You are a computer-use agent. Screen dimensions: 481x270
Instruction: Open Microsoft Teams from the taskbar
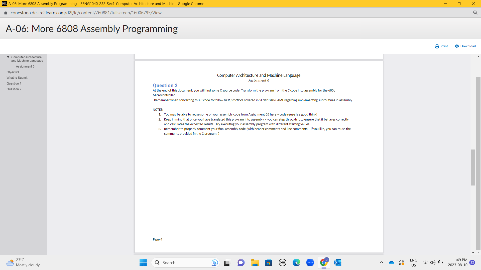click(241, 262)
